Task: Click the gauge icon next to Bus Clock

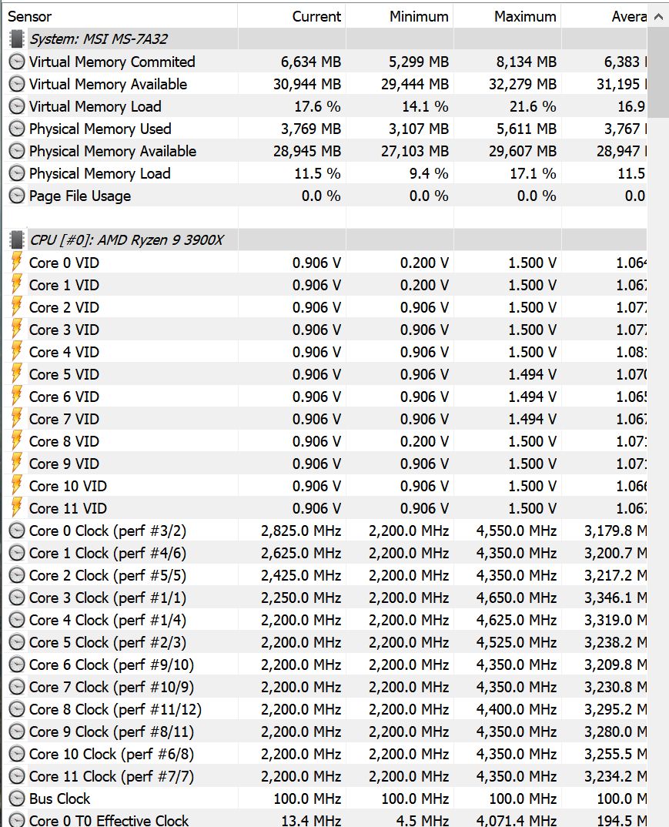Action: 16,799
